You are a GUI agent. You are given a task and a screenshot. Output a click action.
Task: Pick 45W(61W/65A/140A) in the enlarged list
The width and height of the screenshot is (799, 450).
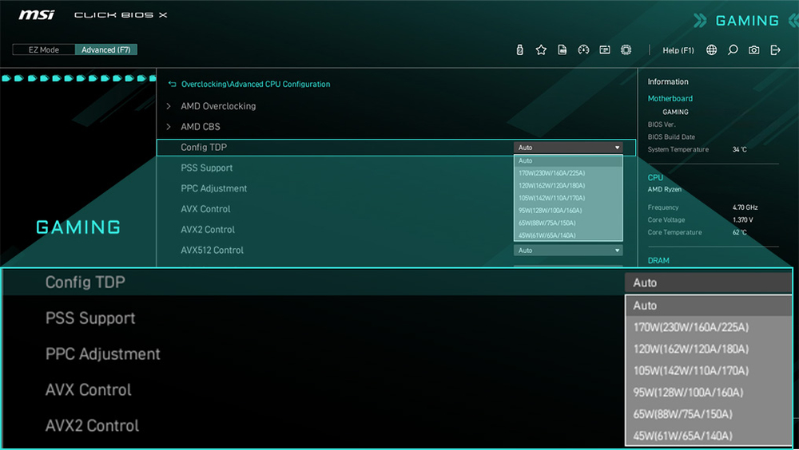click(x=682, y=436)
